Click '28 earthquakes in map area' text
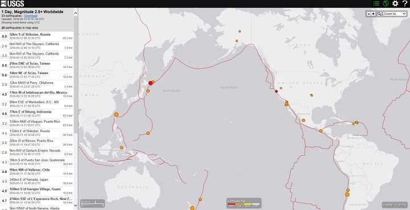Image resolution: width=410 pixels, height=210 pixels. 20,28
